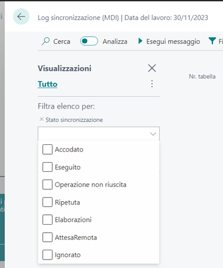Image resolution: width=223 pixels, height=268 pixels.
Task: Tick the Ripetuta checkbox
Action: (x=48, y=202)
